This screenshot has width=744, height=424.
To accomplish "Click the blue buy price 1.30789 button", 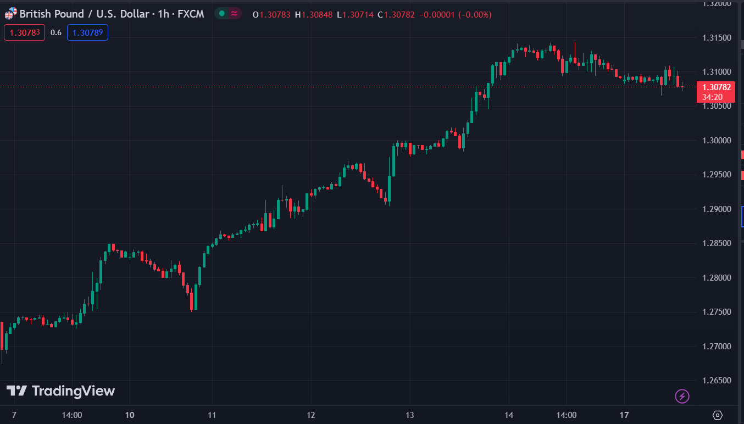I will click(x=87, y=32).
